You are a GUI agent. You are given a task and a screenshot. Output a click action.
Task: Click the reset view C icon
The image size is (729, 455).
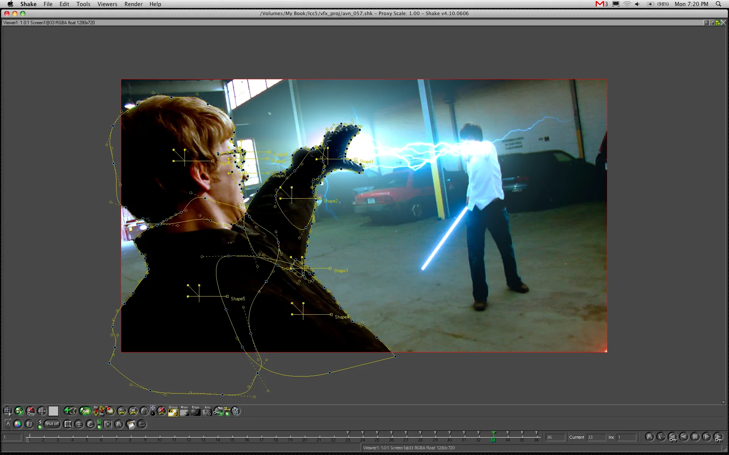90,424
